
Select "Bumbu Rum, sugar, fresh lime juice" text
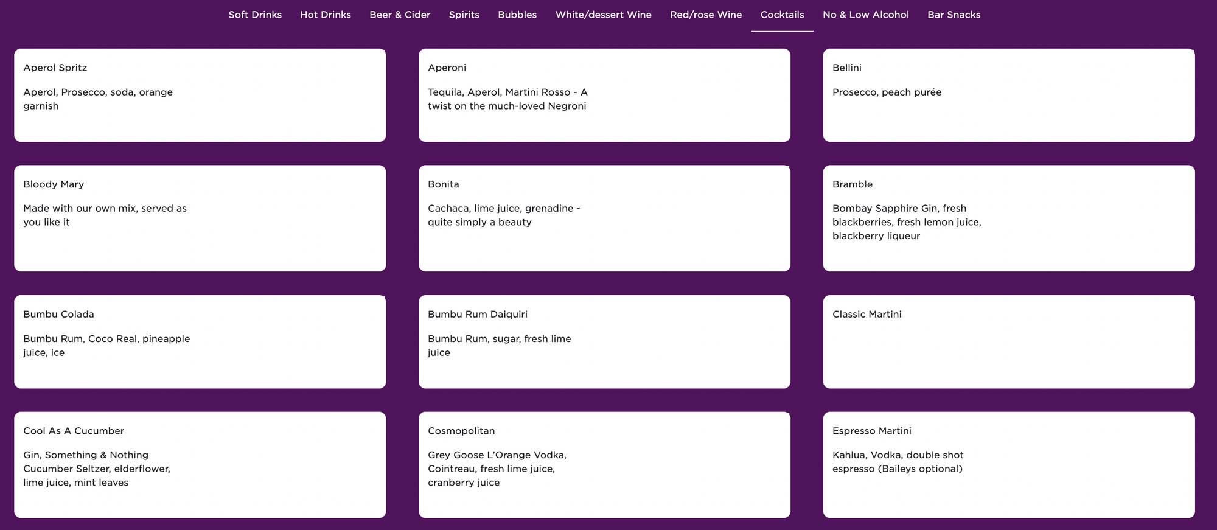tap(500, 346)
